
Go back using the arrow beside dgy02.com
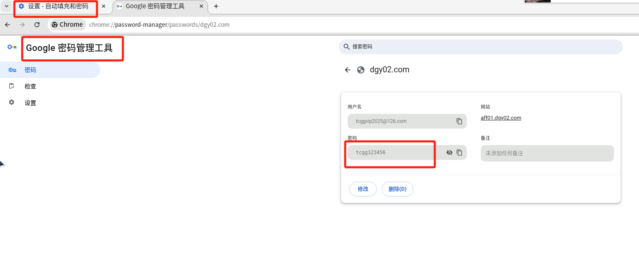348,70
